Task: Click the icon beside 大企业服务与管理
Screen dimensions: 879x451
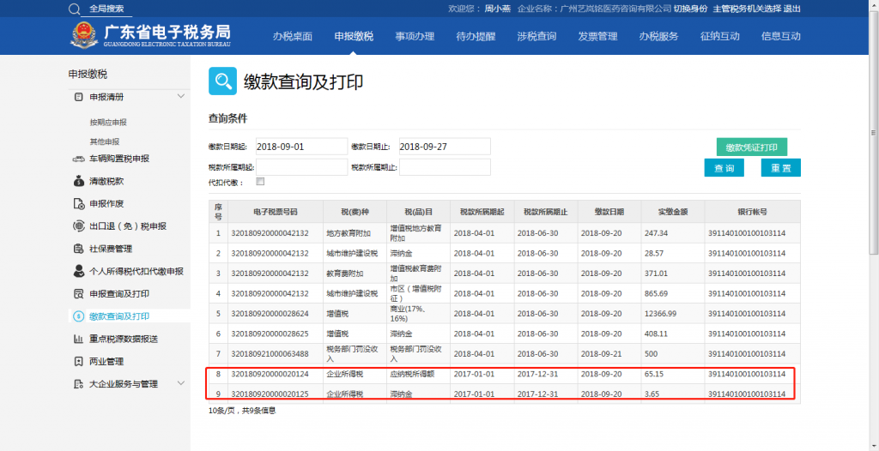Action: click(78, 384)
